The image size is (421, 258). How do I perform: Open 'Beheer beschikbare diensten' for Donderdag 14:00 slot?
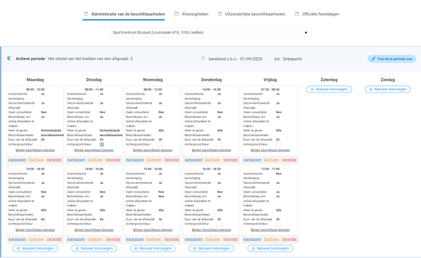click(x=212, y=150)
